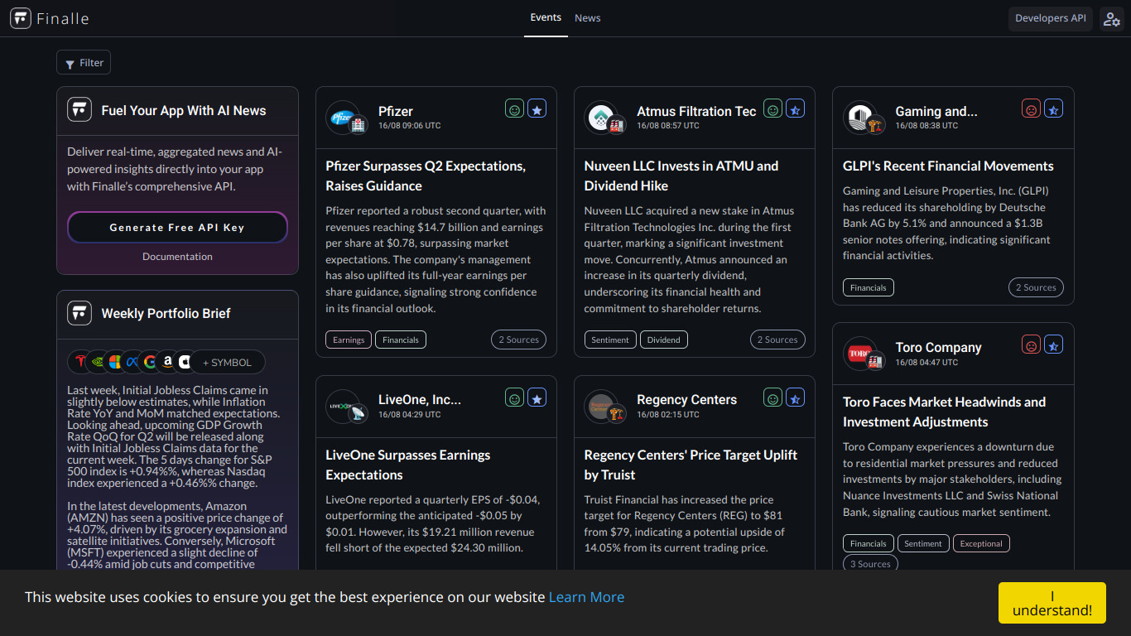Select the Microsoft logo in Weekly Portfolio Brief
1131x636 pixels.
point(115,362)
